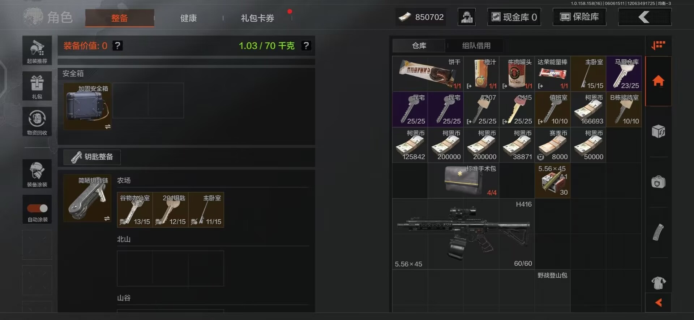The width and height of the screenshot is (694, 320).
Task: Open the 装备涂装 equipment skin icon
Action: pos(37,174)
